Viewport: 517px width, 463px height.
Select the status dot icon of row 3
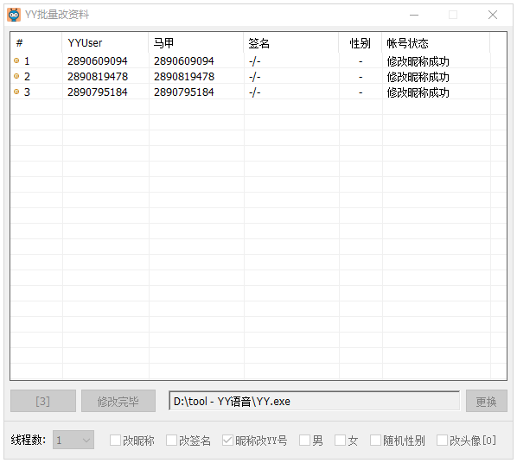coord(16,92)
